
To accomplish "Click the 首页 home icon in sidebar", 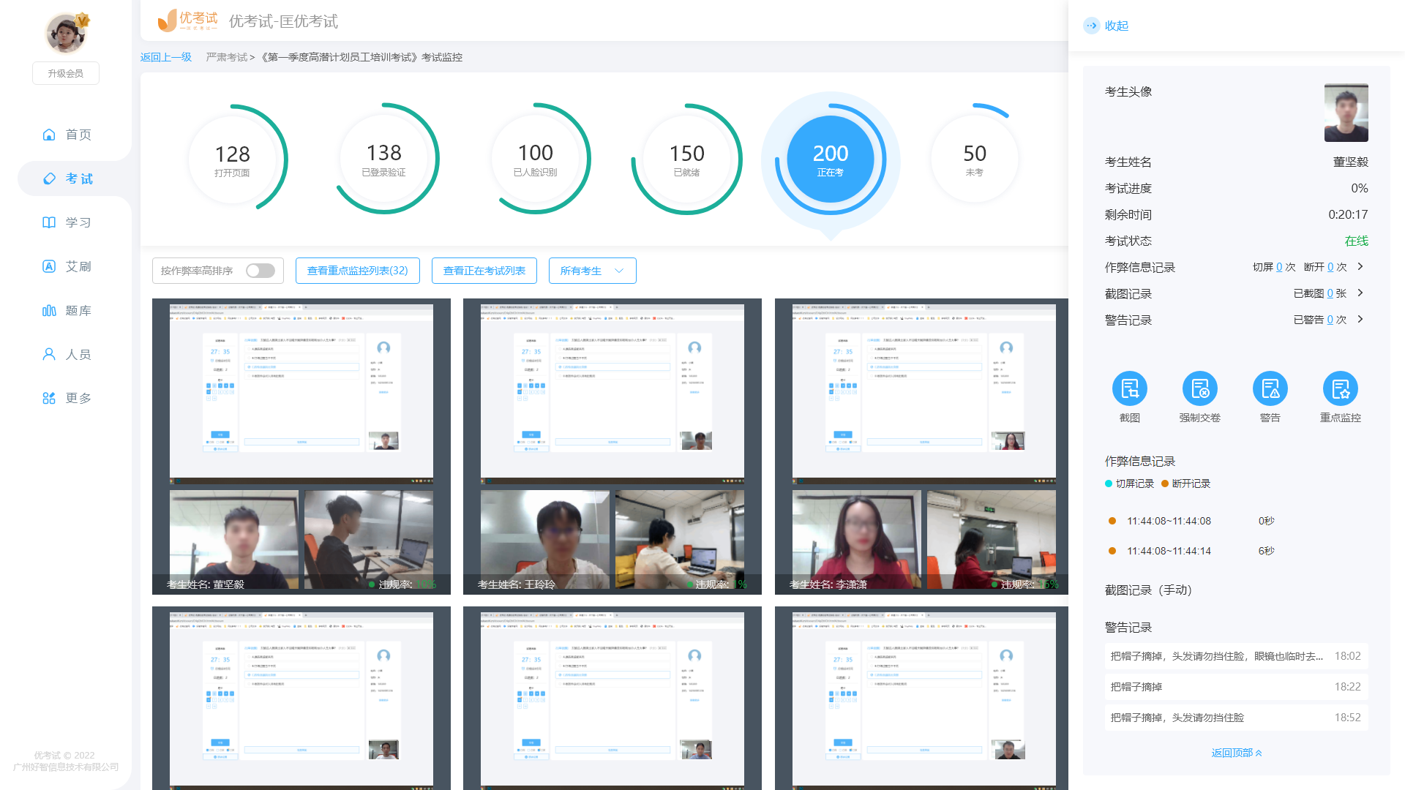I will 49,135.
